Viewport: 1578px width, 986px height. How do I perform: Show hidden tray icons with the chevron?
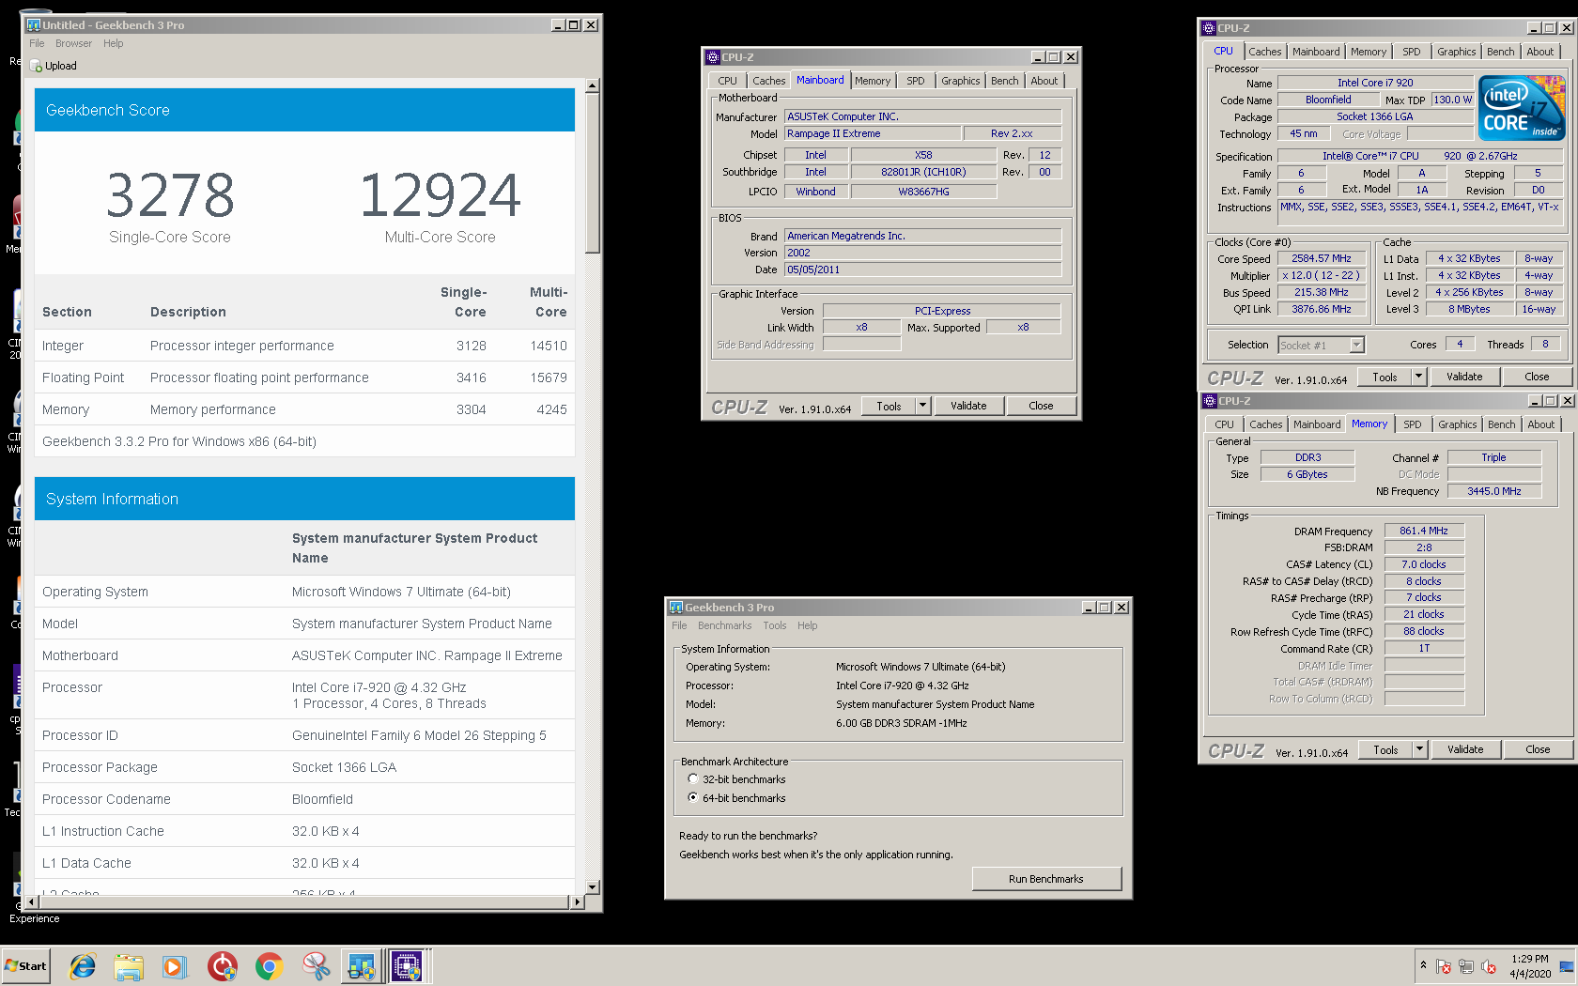[1423, 965]
